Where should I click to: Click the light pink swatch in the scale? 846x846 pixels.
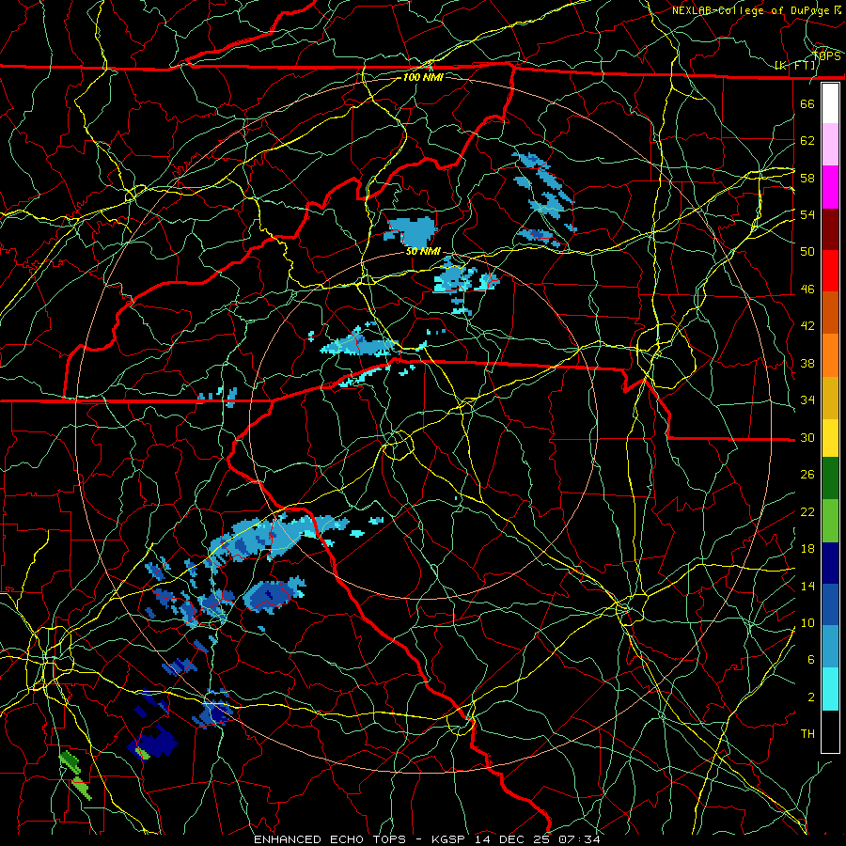click(830, 145)
